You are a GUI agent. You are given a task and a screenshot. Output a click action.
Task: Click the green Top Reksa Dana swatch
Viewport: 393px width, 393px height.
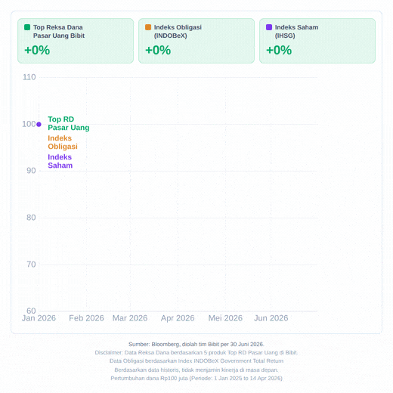(x=27, y=27)
